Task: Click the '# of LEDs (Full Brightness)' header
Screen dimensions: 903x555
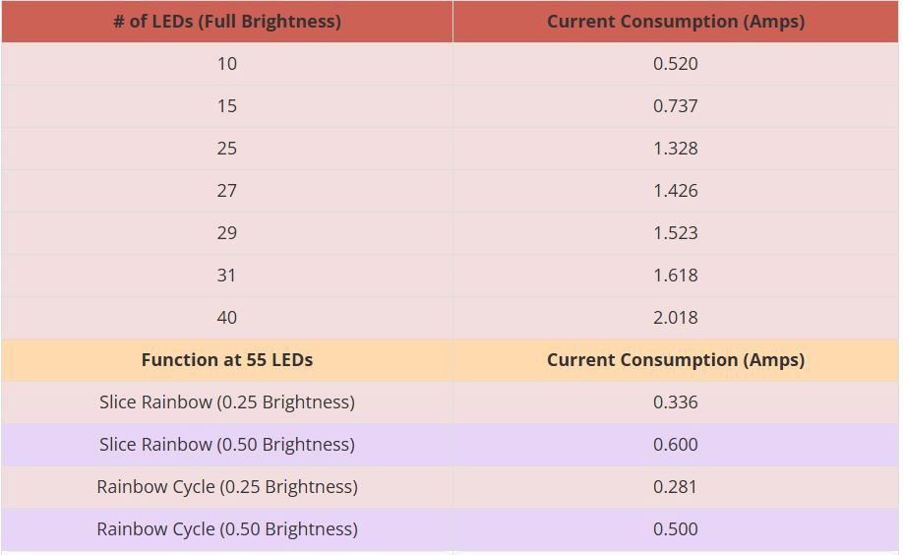Action: (227, 22)
